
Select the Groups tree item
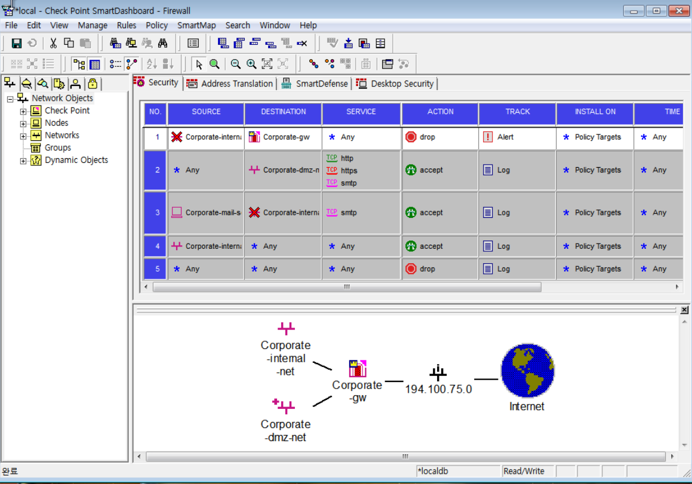(58, 147)
